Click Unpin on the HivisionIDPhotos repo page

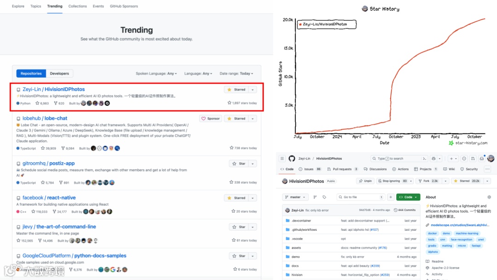pos(365,181)
